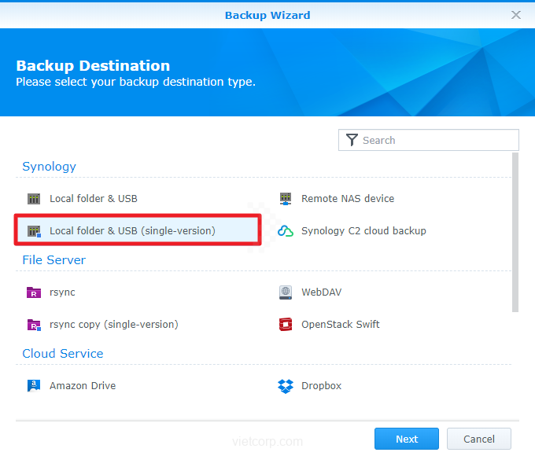Image resolution: width=535 pixels, height=456 pixels.
Task: Select the rsync folder icon
Action: pos(34,292)
